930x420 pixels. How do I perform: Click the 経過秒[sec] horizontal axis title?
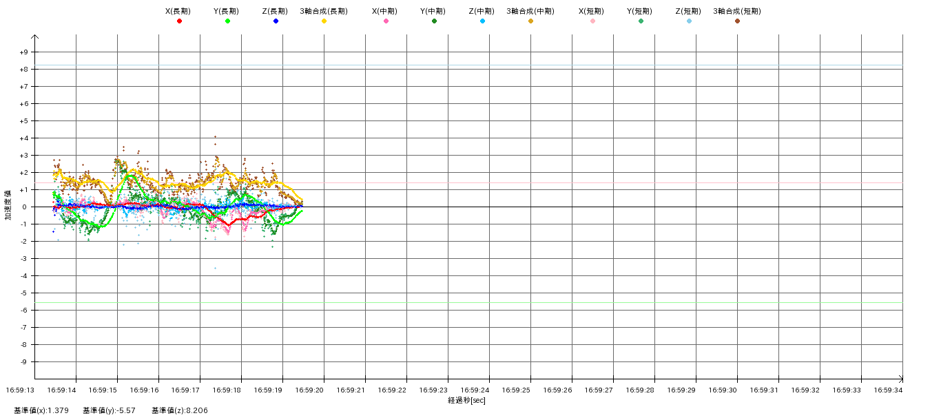[466, 400]
